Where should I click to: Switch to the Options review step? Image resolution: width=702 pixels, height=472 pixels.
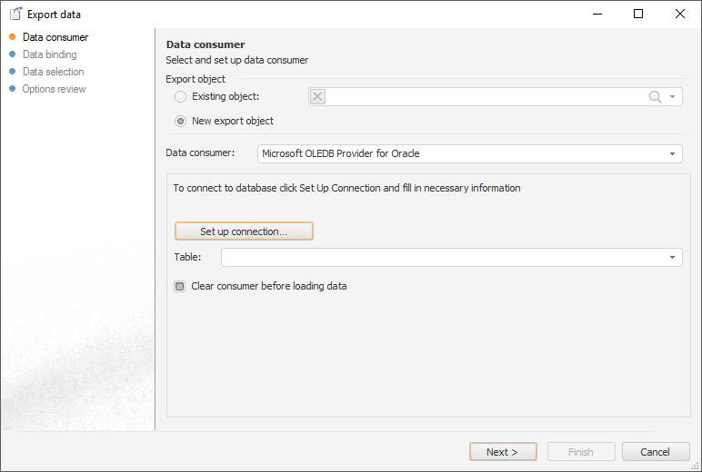(x=54, y=89)
